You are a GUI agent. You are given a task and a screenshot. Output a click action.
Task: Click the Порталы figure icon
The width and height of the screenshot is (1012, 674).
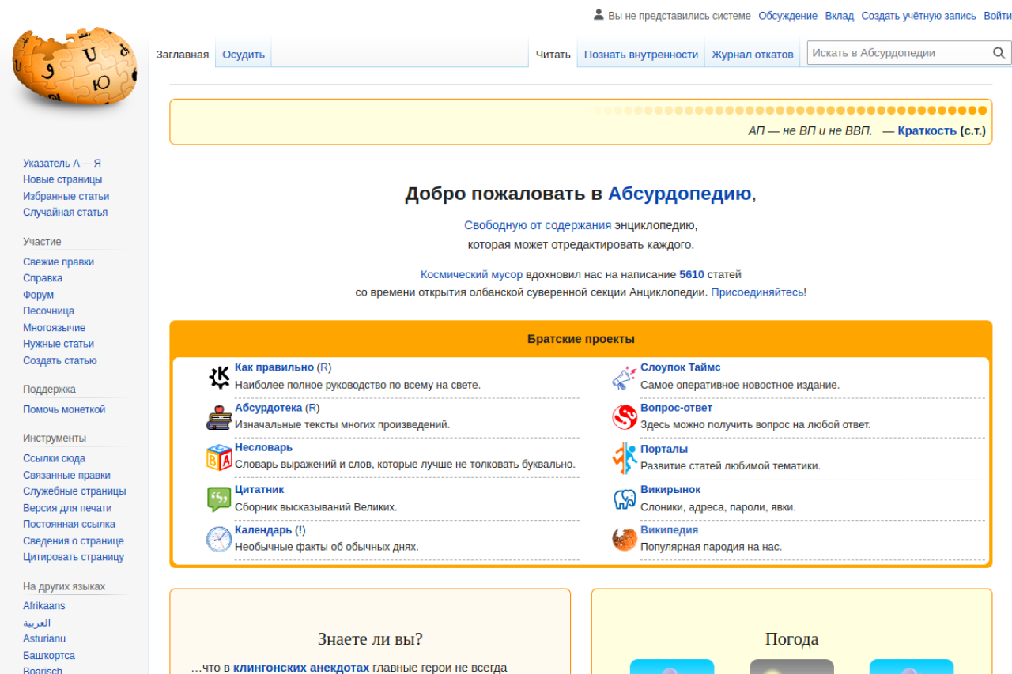(624, 457)
